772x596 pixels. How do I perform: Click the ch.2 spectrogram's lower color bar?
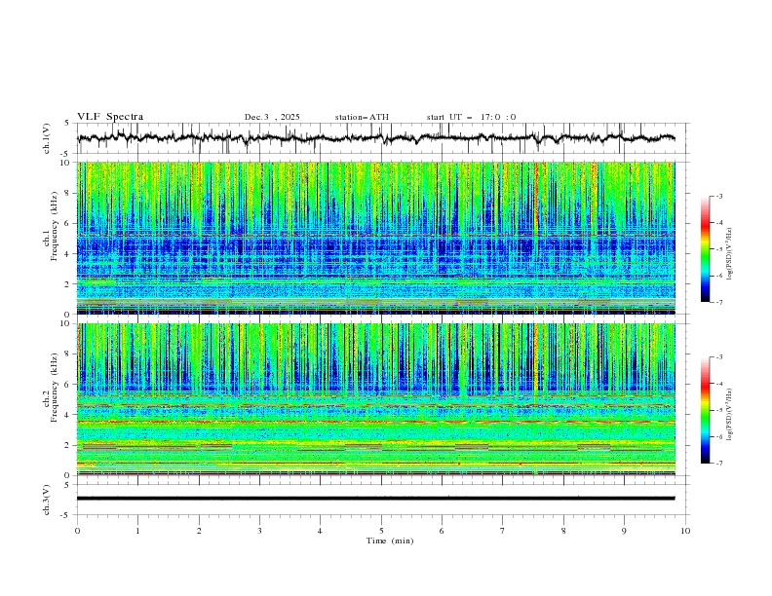tap(705, 410)
